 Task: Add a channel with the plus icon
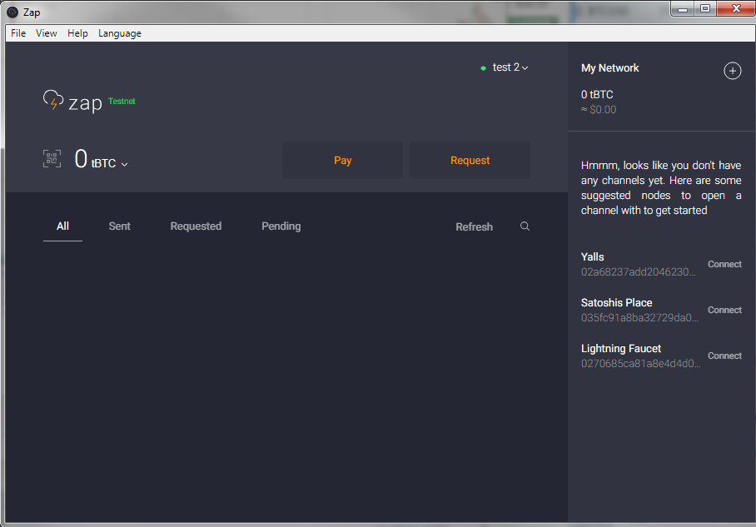[732, 71]
